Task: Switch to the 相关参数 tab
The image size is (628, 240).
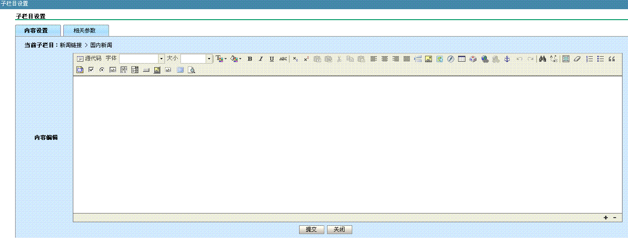Action: coord(85,31)
